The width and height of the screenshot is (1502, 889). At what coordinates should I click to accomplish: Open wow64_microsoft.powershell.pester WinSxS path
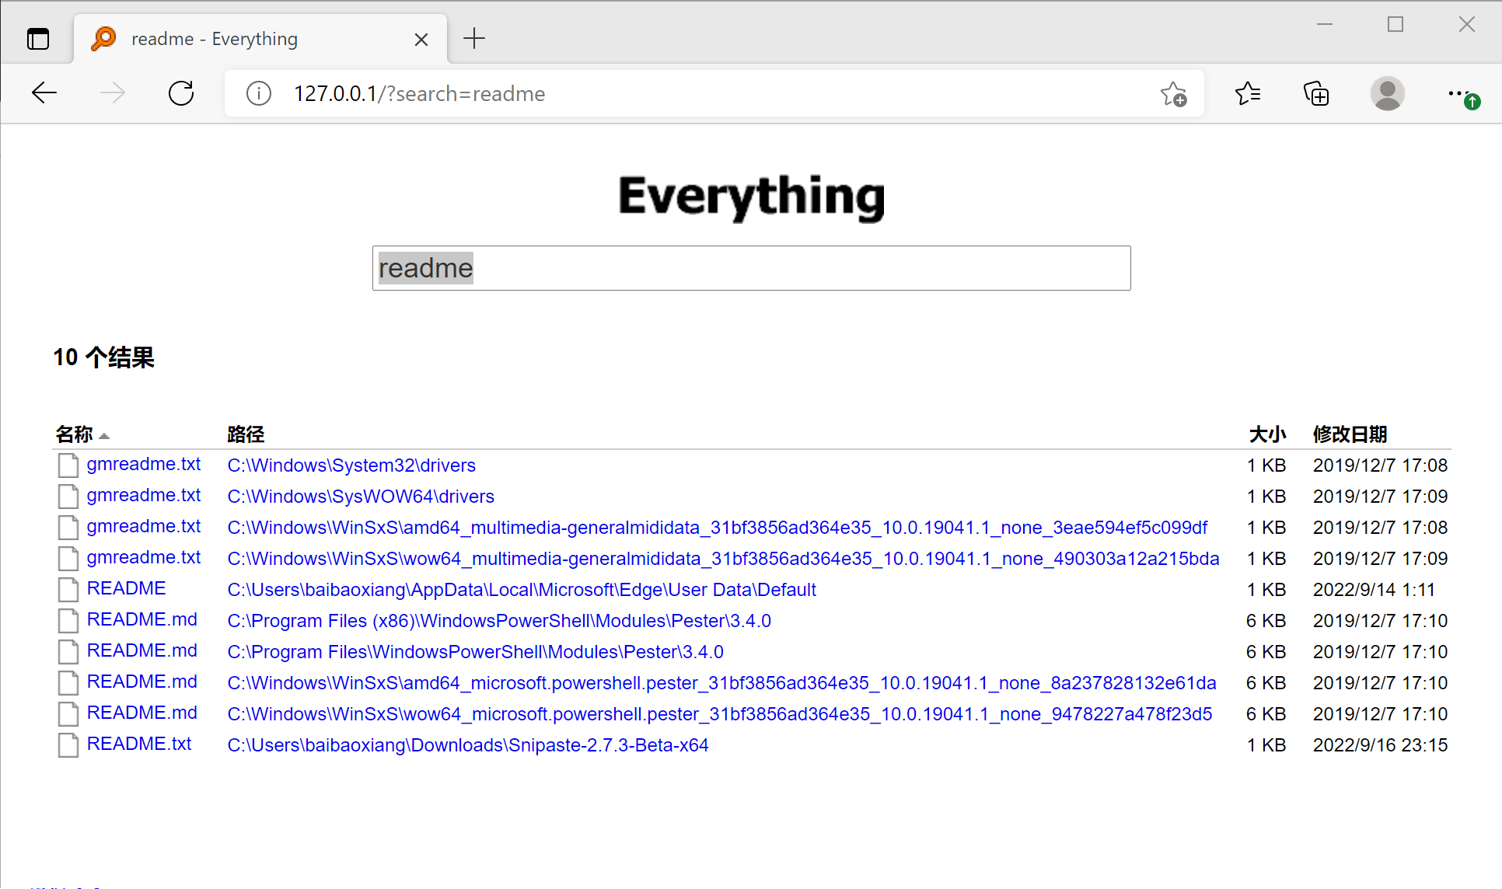pos(720,714)
